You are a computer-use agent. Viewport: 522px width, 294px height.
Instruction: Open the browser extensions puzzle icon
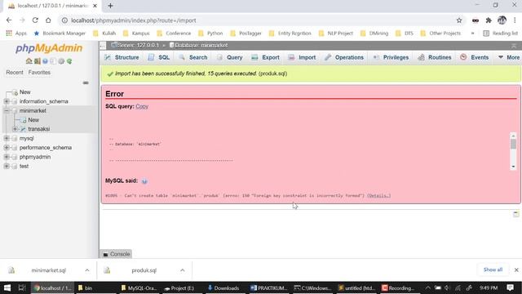(x=489, y=20)
